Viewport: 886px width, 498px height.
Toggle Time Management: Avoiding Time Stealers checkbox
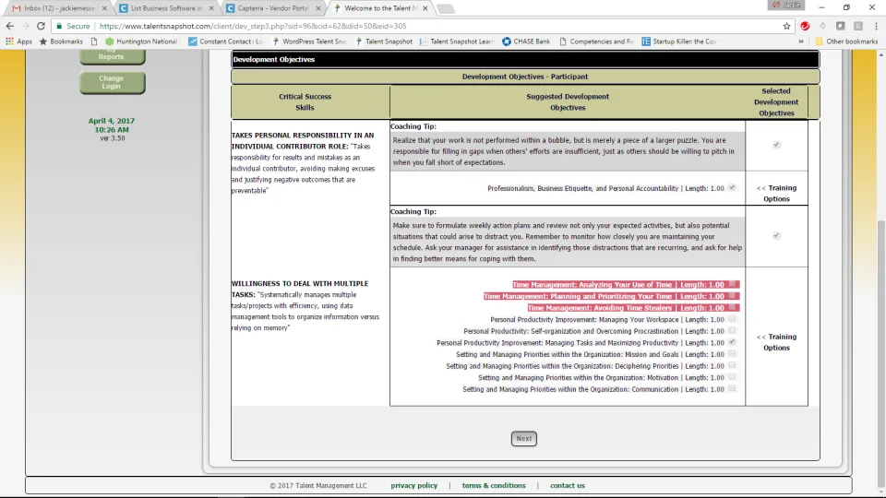(732, 307)
